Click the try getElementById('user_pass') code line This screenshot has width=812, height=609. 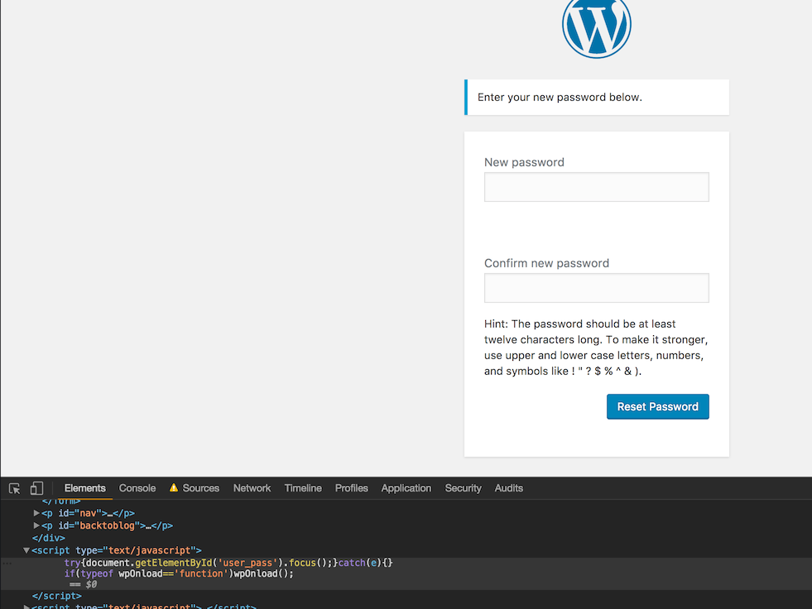pyautogui.click(x=228, y=563)
